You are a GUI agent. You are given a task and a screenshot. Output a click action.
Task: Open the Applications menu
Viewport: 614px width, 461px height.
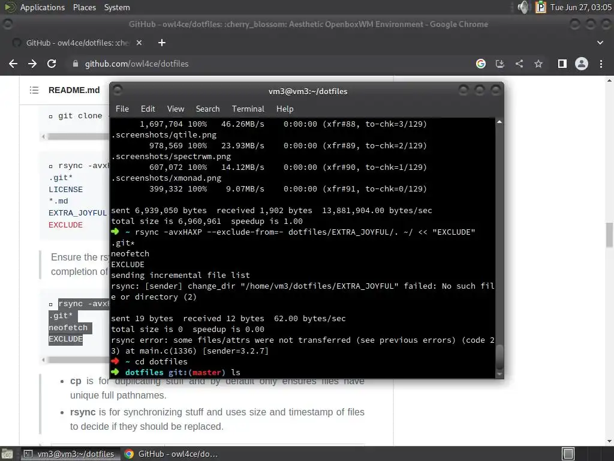coord(43,7)
